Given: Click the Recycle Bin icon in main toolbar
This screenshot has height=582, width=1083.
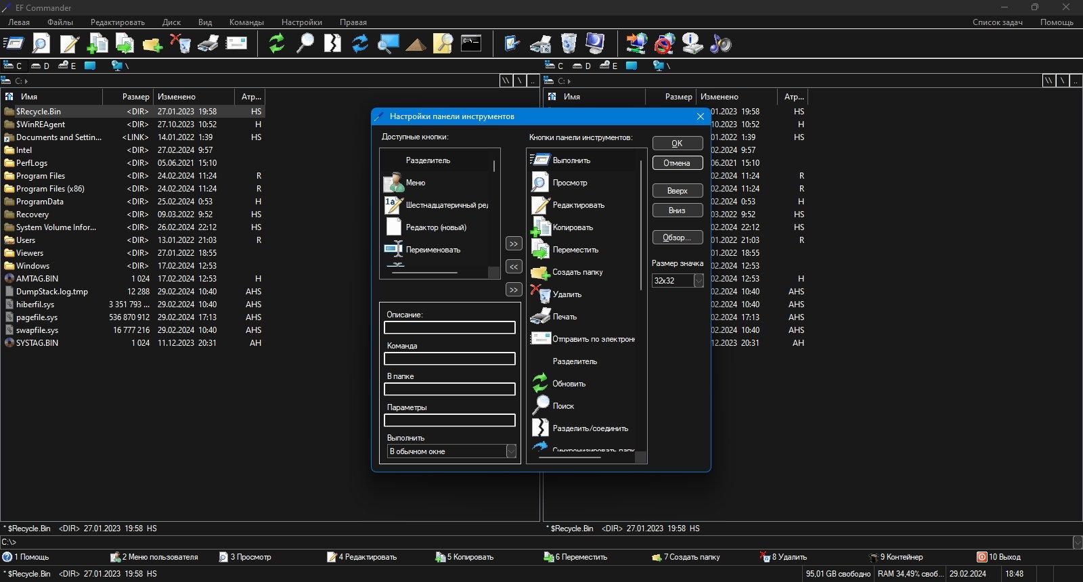Looking at the screenshot, I should tap(569, 44).
